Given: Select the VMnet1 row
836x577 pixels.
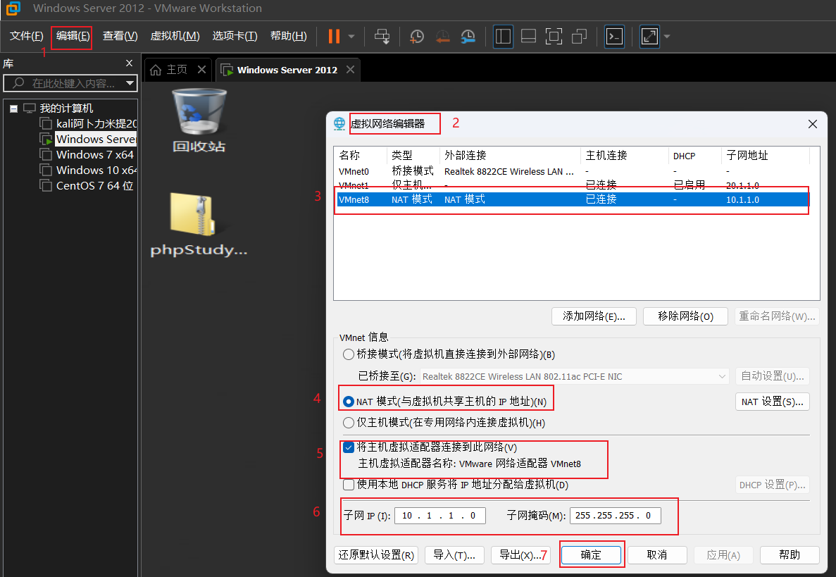Looking at the screenshot, I should point(572,185).
